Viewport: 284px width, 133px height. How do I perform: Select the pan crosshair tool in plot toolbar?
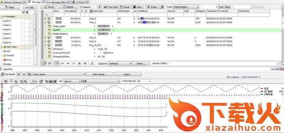[x=11, y=81]
